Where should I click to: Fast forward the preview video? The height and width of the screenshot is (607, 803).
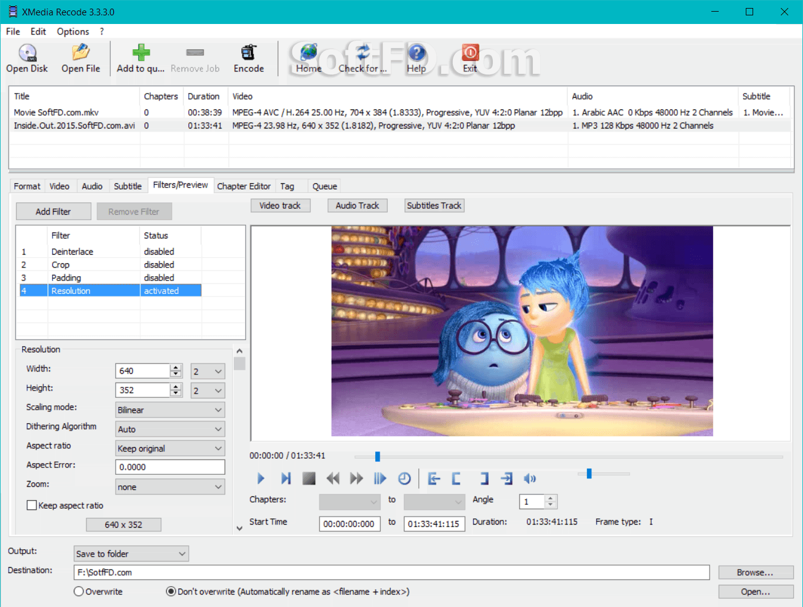coord(356,478)
